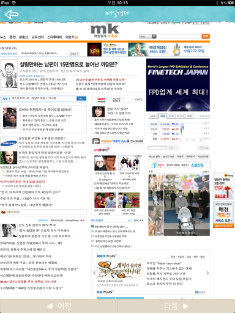The height and width of the screenshot is (313, 235).
Task: Select the 부동산 menu item
Action: click(23, 37)
